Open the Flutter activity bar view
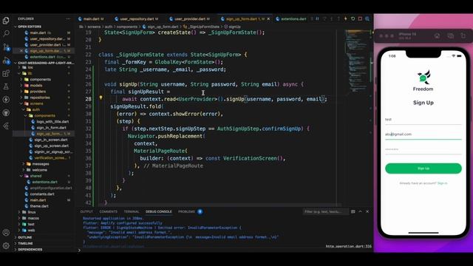 (x=6, y=126)
